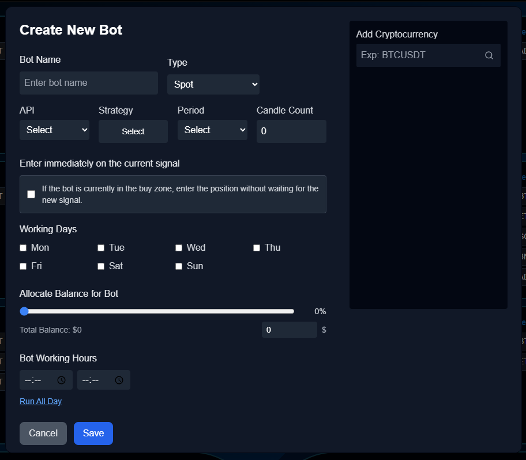Click the search magnifier icon in Add Cryptocurrency
526x460 pixels.
click(489, 55)
